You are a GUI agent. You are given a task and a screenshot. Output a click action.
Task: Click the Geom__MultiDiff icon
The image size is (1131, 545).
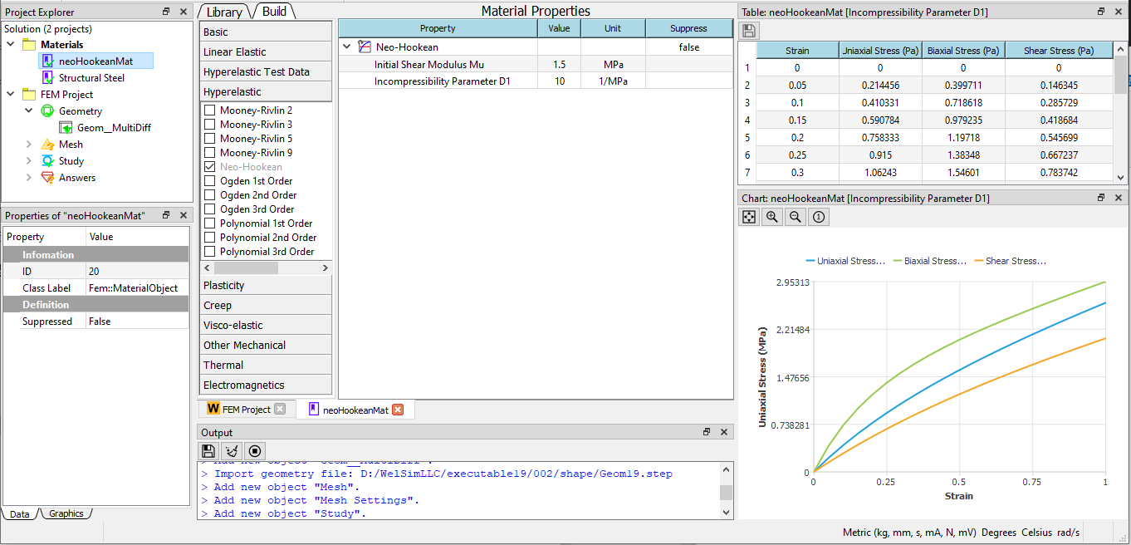[66, 127]
